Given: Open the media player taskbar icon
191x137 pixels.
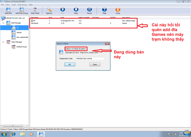Looking at the screenshot, I should click(32, 134).
